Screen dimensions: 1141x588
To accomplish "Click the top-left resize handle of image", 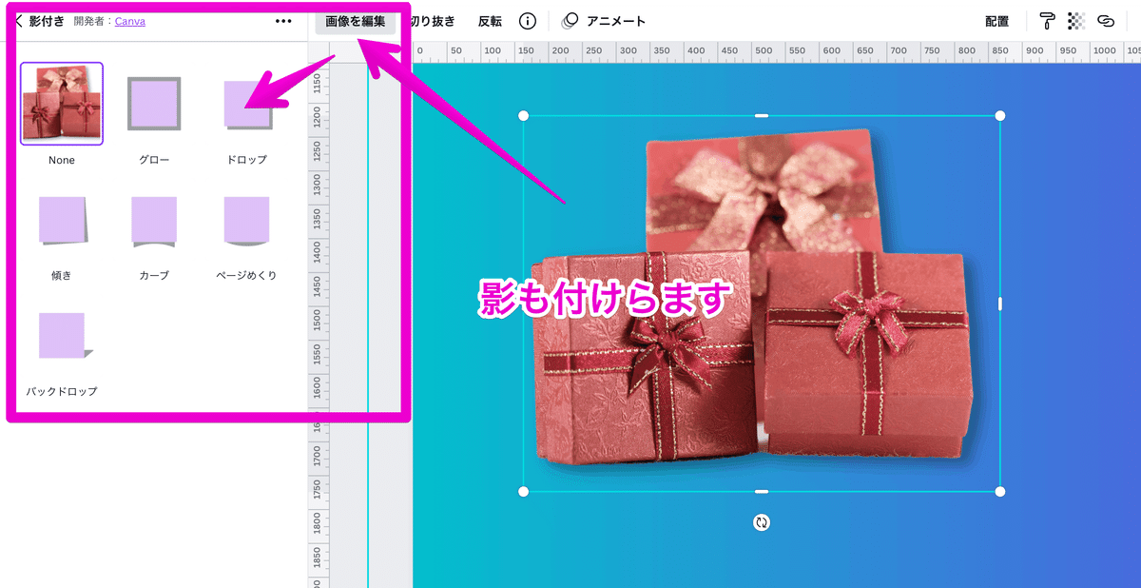I will [523, 115].
